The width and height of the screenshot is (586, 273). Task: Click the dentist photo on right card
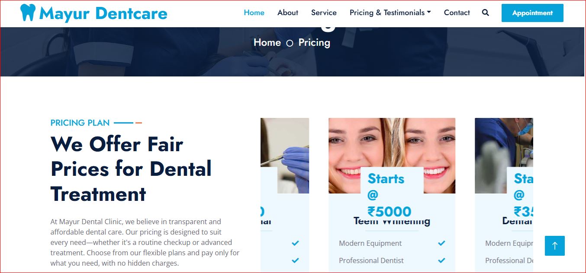[x=504, y=156]
